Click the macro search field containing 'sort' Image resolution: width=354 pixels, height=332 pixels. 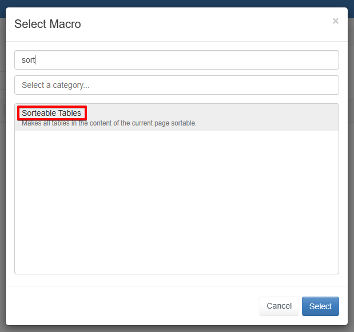pyautogui.click(x=176, y=60)
